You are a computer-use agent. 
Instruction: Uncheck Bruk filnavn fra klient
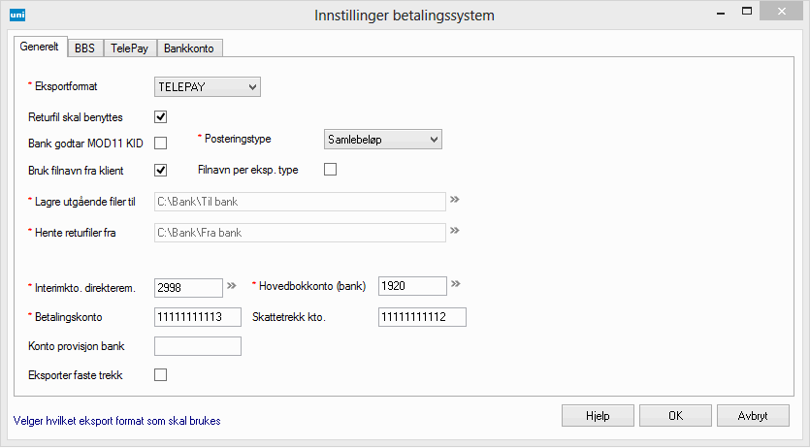(x=161, y=171)
